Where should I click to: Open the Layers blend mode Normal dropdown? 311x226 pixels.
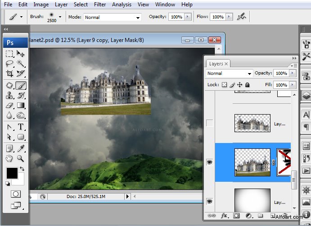230,73
